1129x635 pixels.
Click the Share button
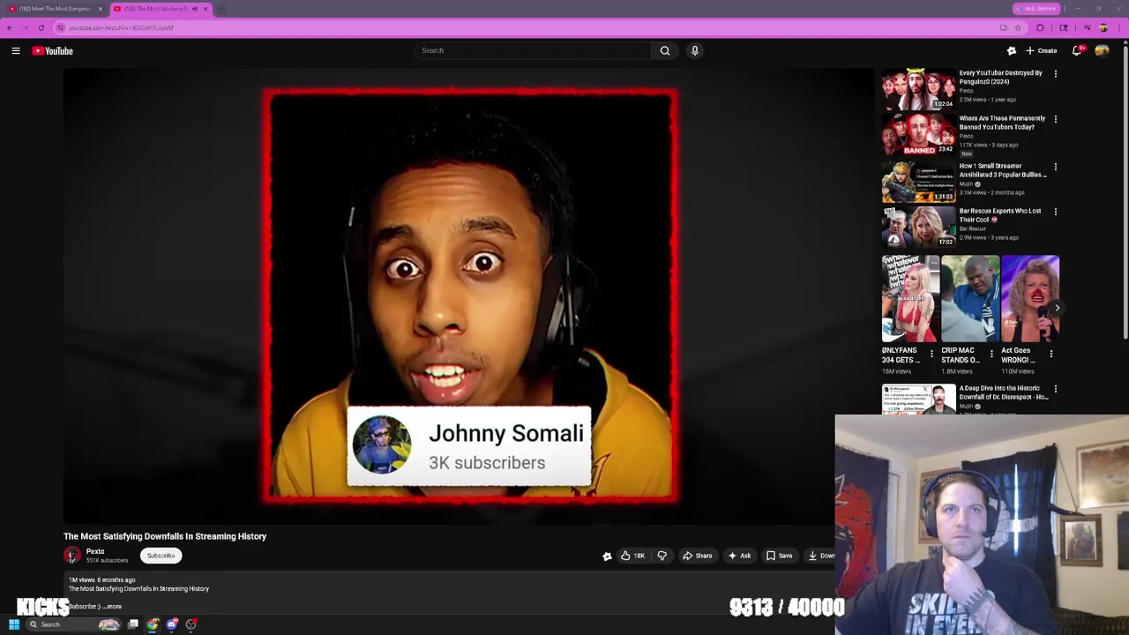tap(697, 556)
